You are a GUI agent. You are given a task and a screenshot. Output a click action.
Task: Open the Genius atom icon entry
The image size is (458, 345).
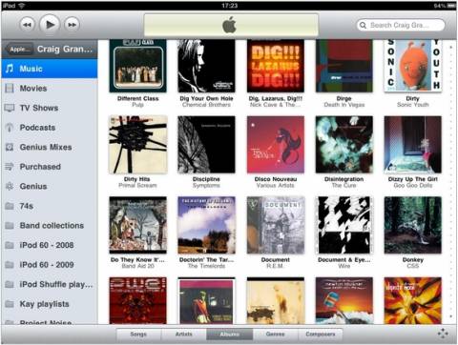10,186
